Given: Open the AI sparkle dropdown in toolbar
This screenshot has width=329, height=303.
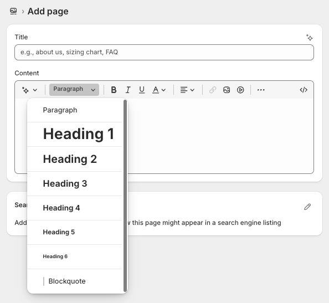Looking at the screenshot, I should [29, 90].
